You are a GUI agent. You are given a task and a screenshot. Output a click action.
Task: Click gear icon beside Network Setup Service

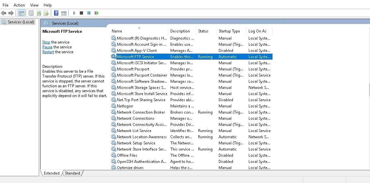point(113,143)
